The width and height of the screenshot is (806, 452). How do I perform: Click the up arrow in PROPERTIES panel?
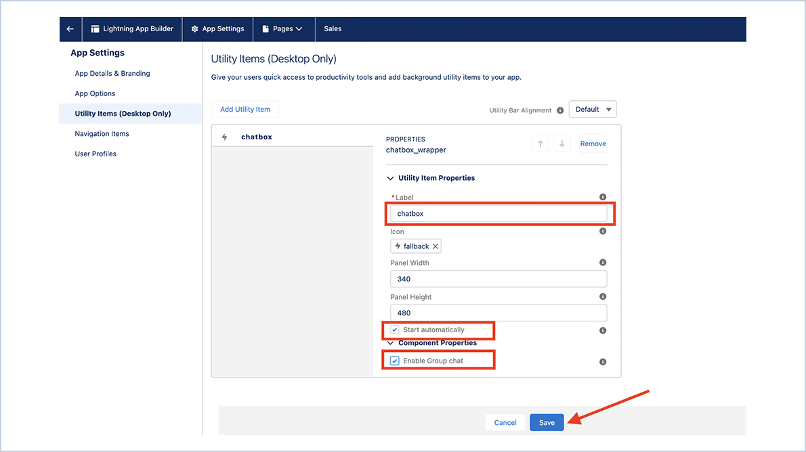(540, 143)
